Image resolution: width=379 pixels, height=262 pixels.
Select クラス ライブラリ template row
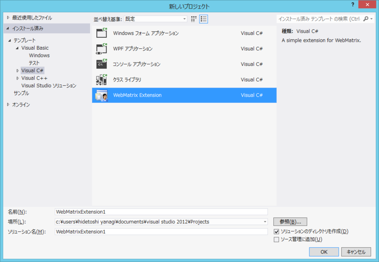click(x=184, y=80)
